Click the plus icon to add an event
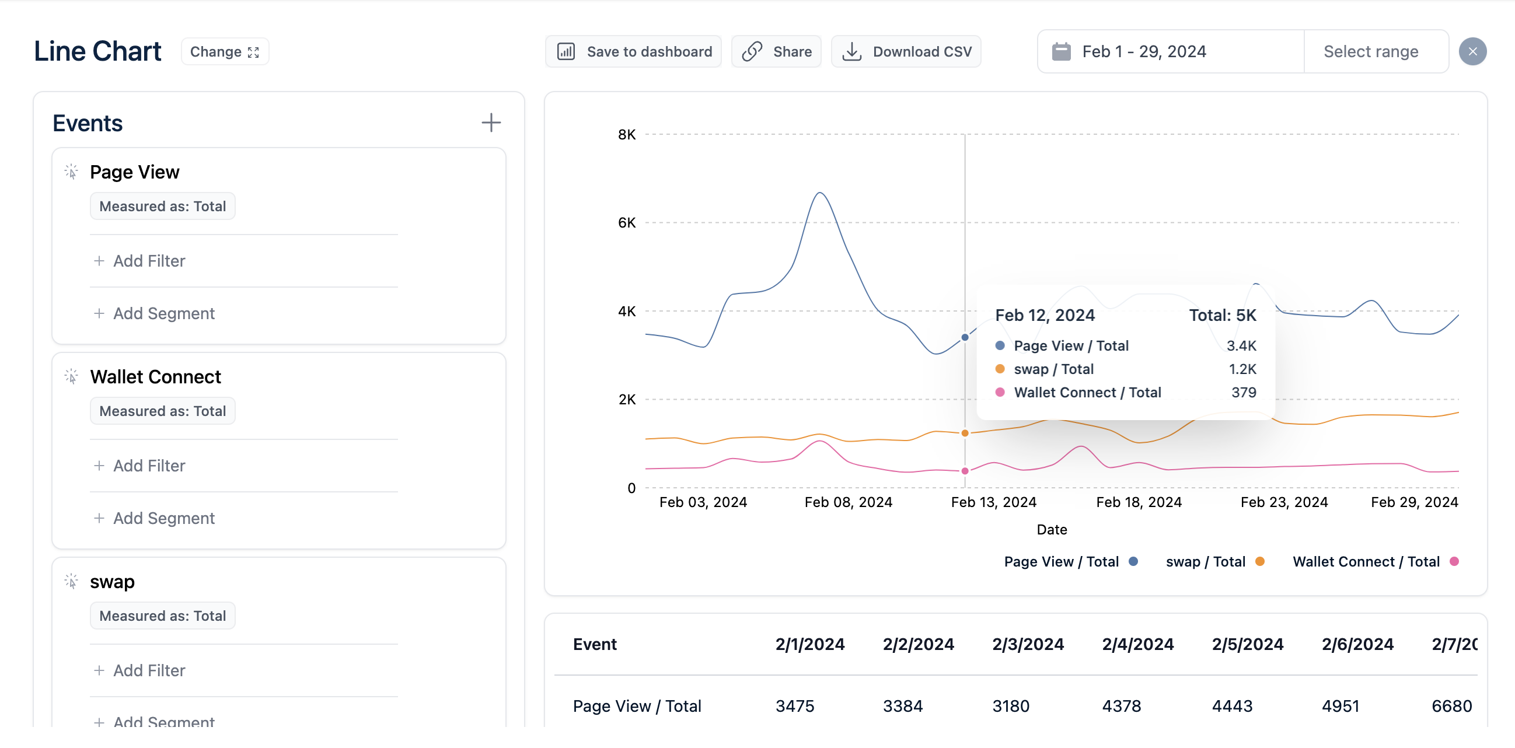The image size is (1515, 748). pos(491,123)
